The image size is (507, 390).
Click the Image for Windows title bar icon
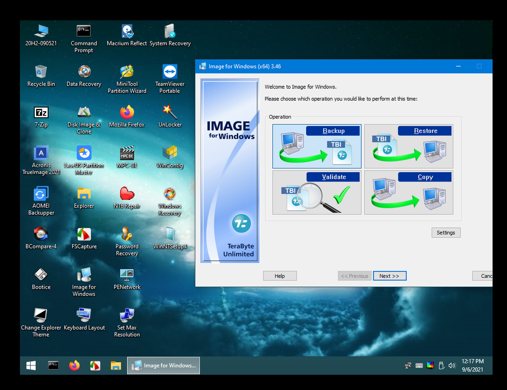point(203,66)
